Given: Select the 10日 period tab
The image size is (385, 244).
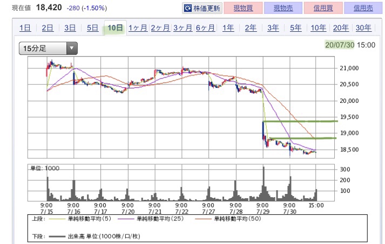Looking at the screenshot, I should tap(115, 27).
